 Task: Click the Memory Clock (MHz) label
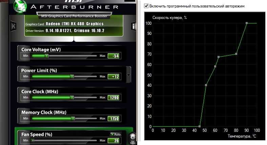point(44,112)
